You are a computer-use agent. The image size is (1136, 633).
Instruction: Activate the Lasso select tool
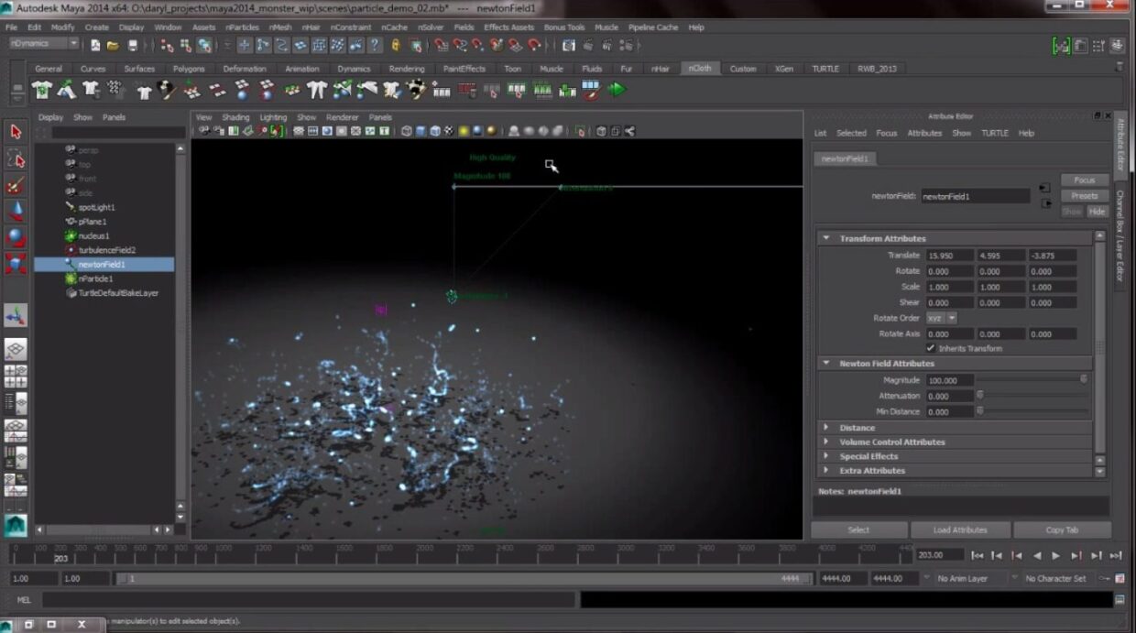[x=16, y=158]
